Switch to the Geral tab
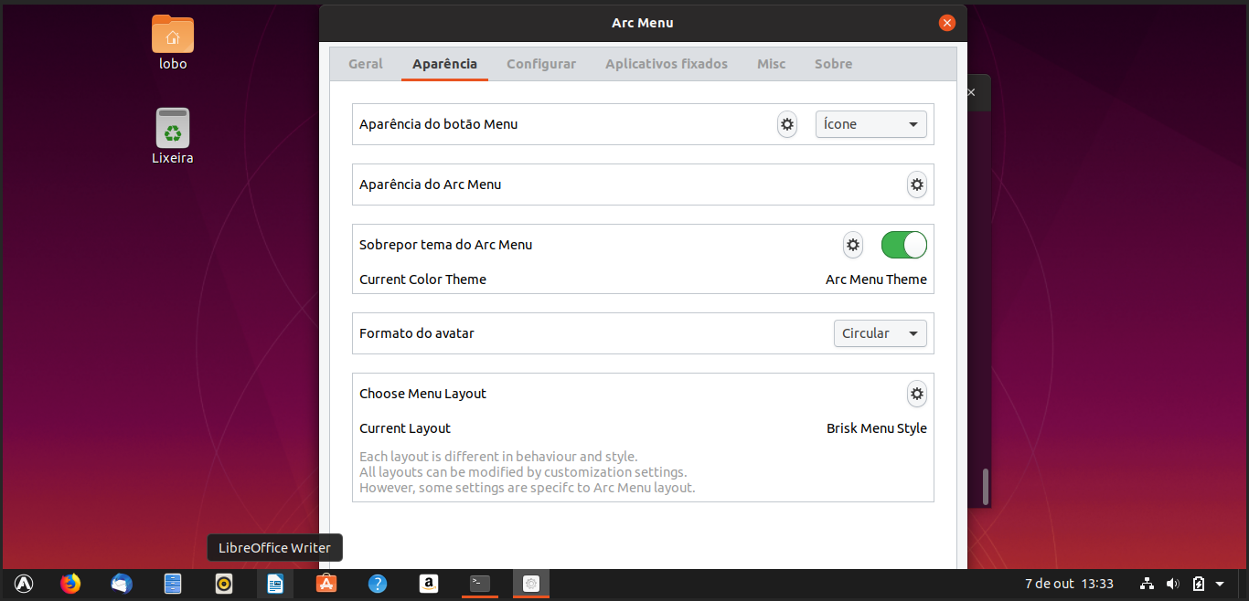The width and height of the screenshot is (1249, 601). (x=365, y=64)
